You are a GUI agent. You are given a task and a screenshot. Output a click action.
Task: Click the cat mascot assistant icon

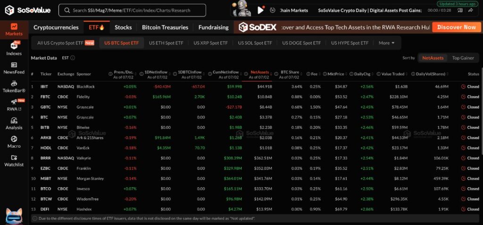[14, 216]
